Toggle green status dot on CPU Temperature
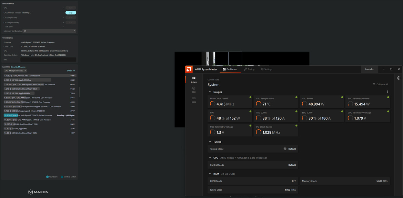This screenshot has height=198, width=403. (x=296, y=97)
